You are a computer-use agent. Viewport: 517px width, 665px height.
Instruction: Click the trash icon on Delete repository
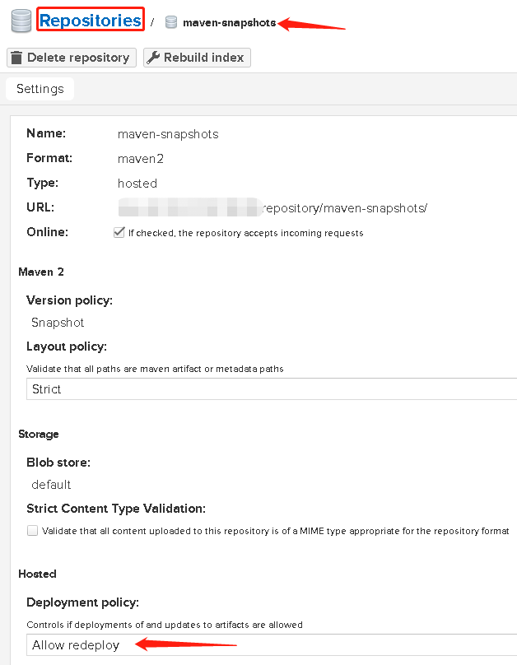(16, 58)
